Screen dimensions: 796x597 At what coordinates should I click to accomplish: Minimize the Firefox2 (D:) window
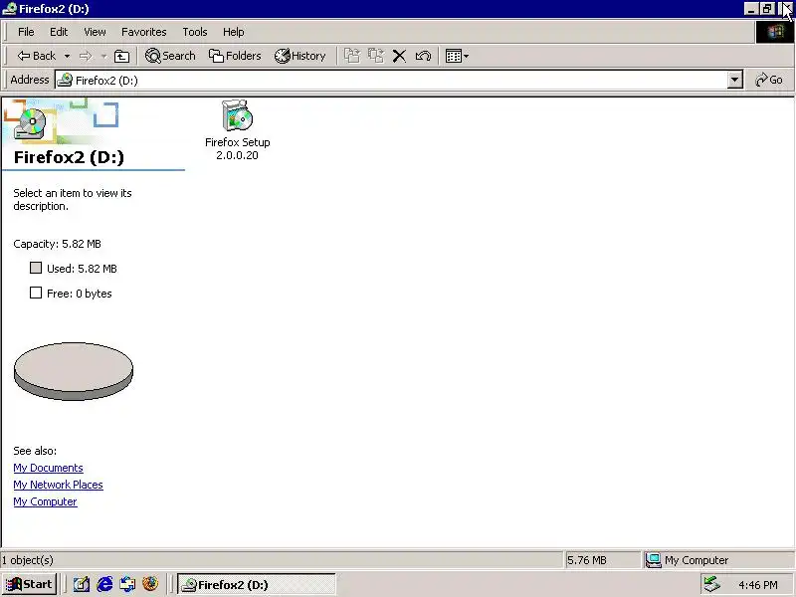pyautogui.click(x=751, y=9)
